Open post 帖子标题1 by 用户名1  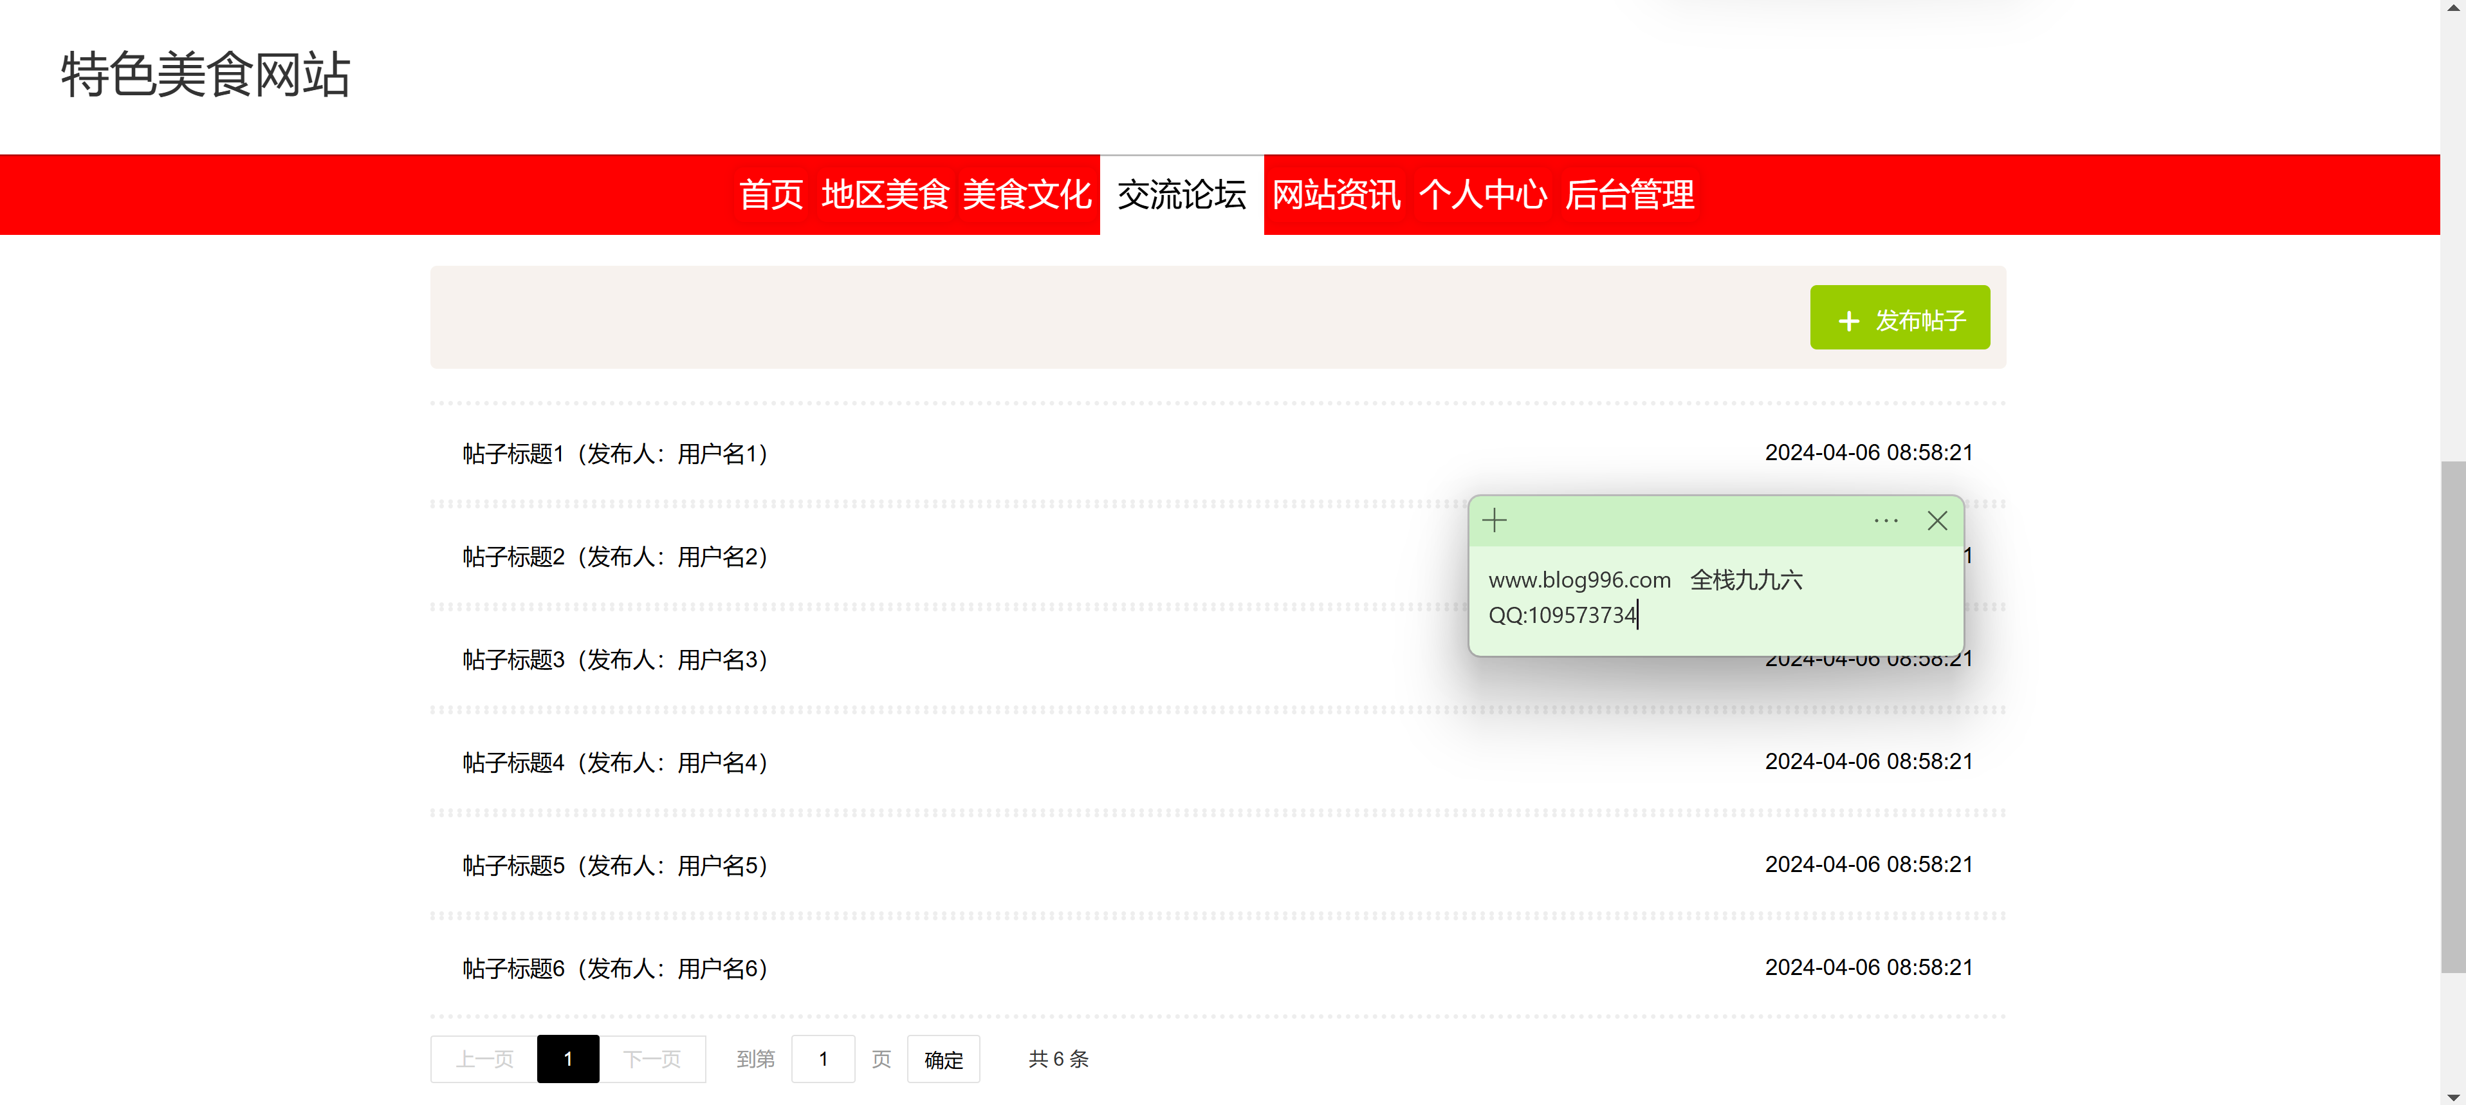(614, 454)
